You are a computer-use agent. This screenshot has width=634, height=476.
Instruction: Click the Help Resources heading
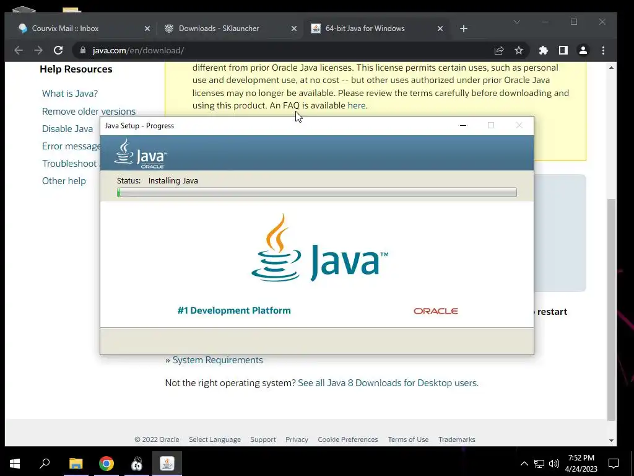pyautogui.click(x=76, y=69)
